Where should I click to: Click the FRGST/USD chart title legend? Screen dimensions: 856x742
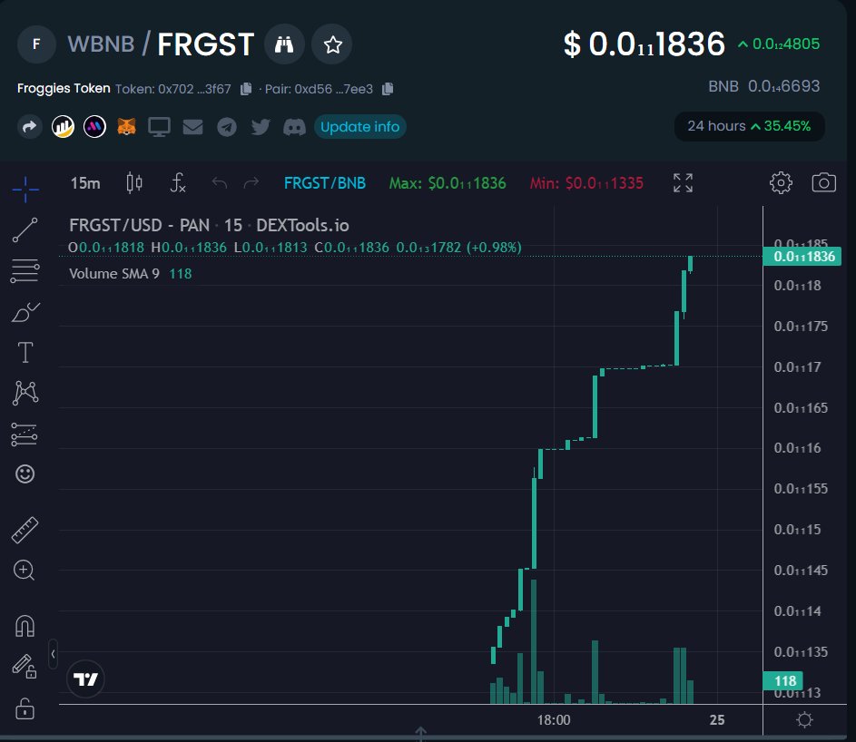click(209, 225)
